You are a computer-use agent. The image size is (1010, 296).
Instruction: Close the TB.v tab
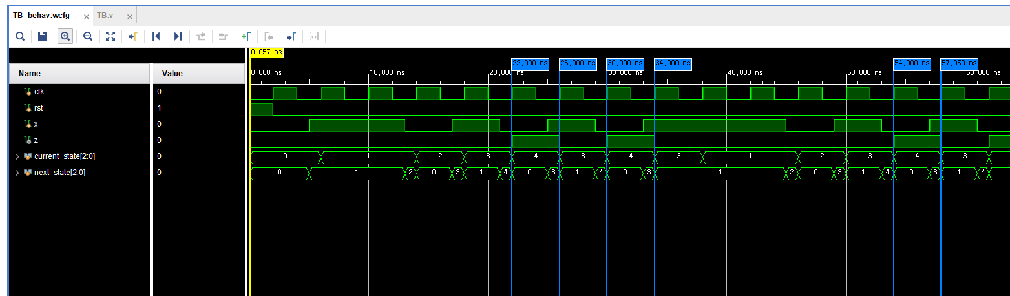pos(130,16)
